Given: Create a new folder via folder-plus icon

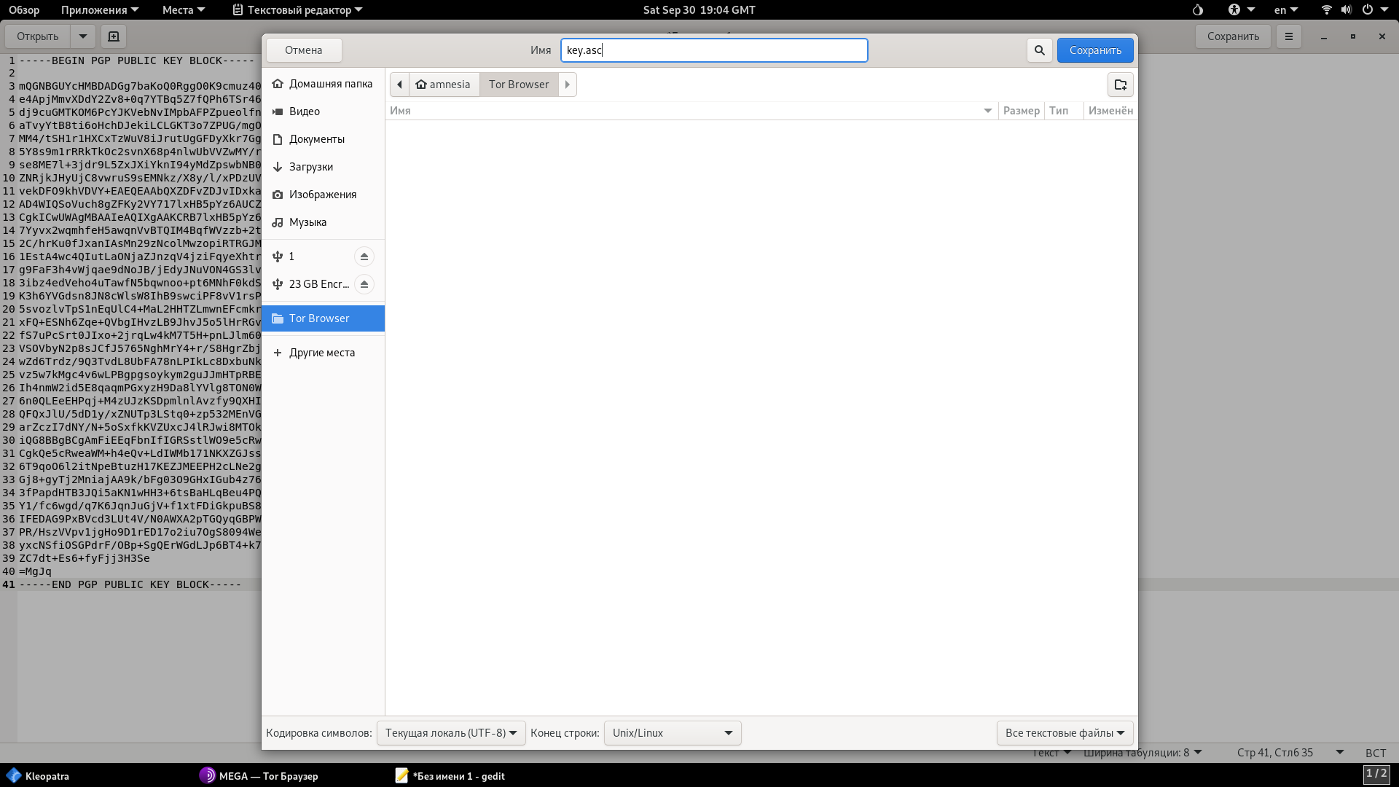Looking at the screenshot, I should [1120, 85].
